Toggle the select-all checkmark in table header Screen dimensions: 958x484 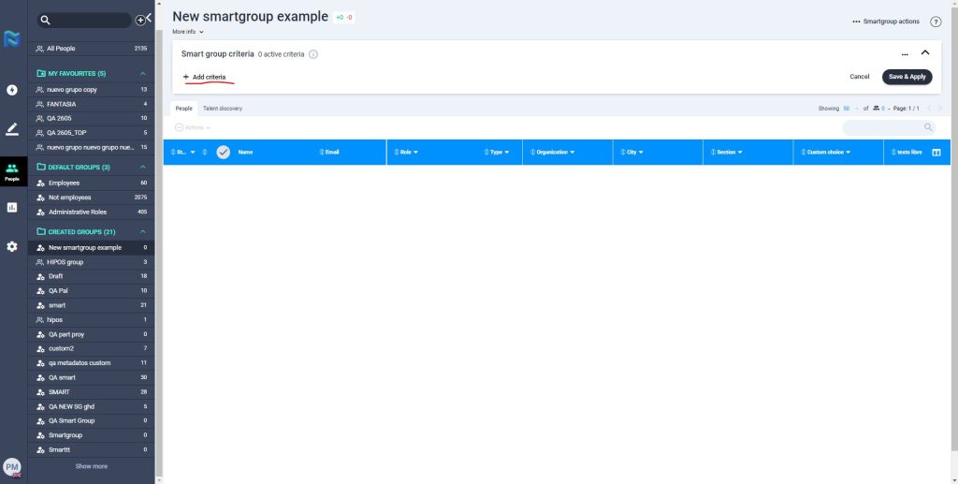pos(223,152)
